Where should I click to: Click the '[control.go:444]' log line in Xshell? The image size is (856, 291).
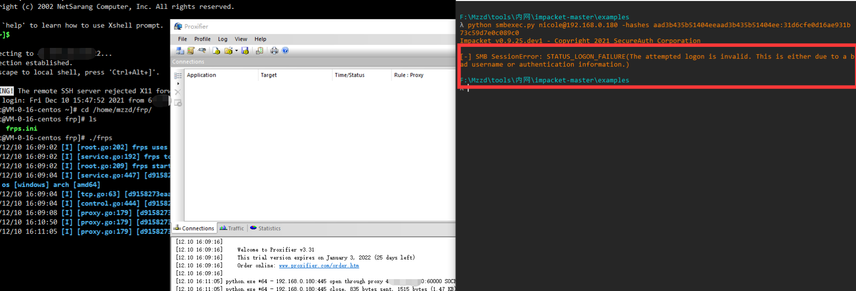click(x=85, y=204)
